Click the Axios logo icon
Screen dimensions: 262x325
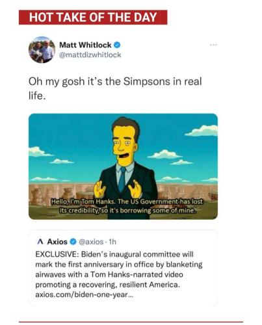click(x=40, y=242)
